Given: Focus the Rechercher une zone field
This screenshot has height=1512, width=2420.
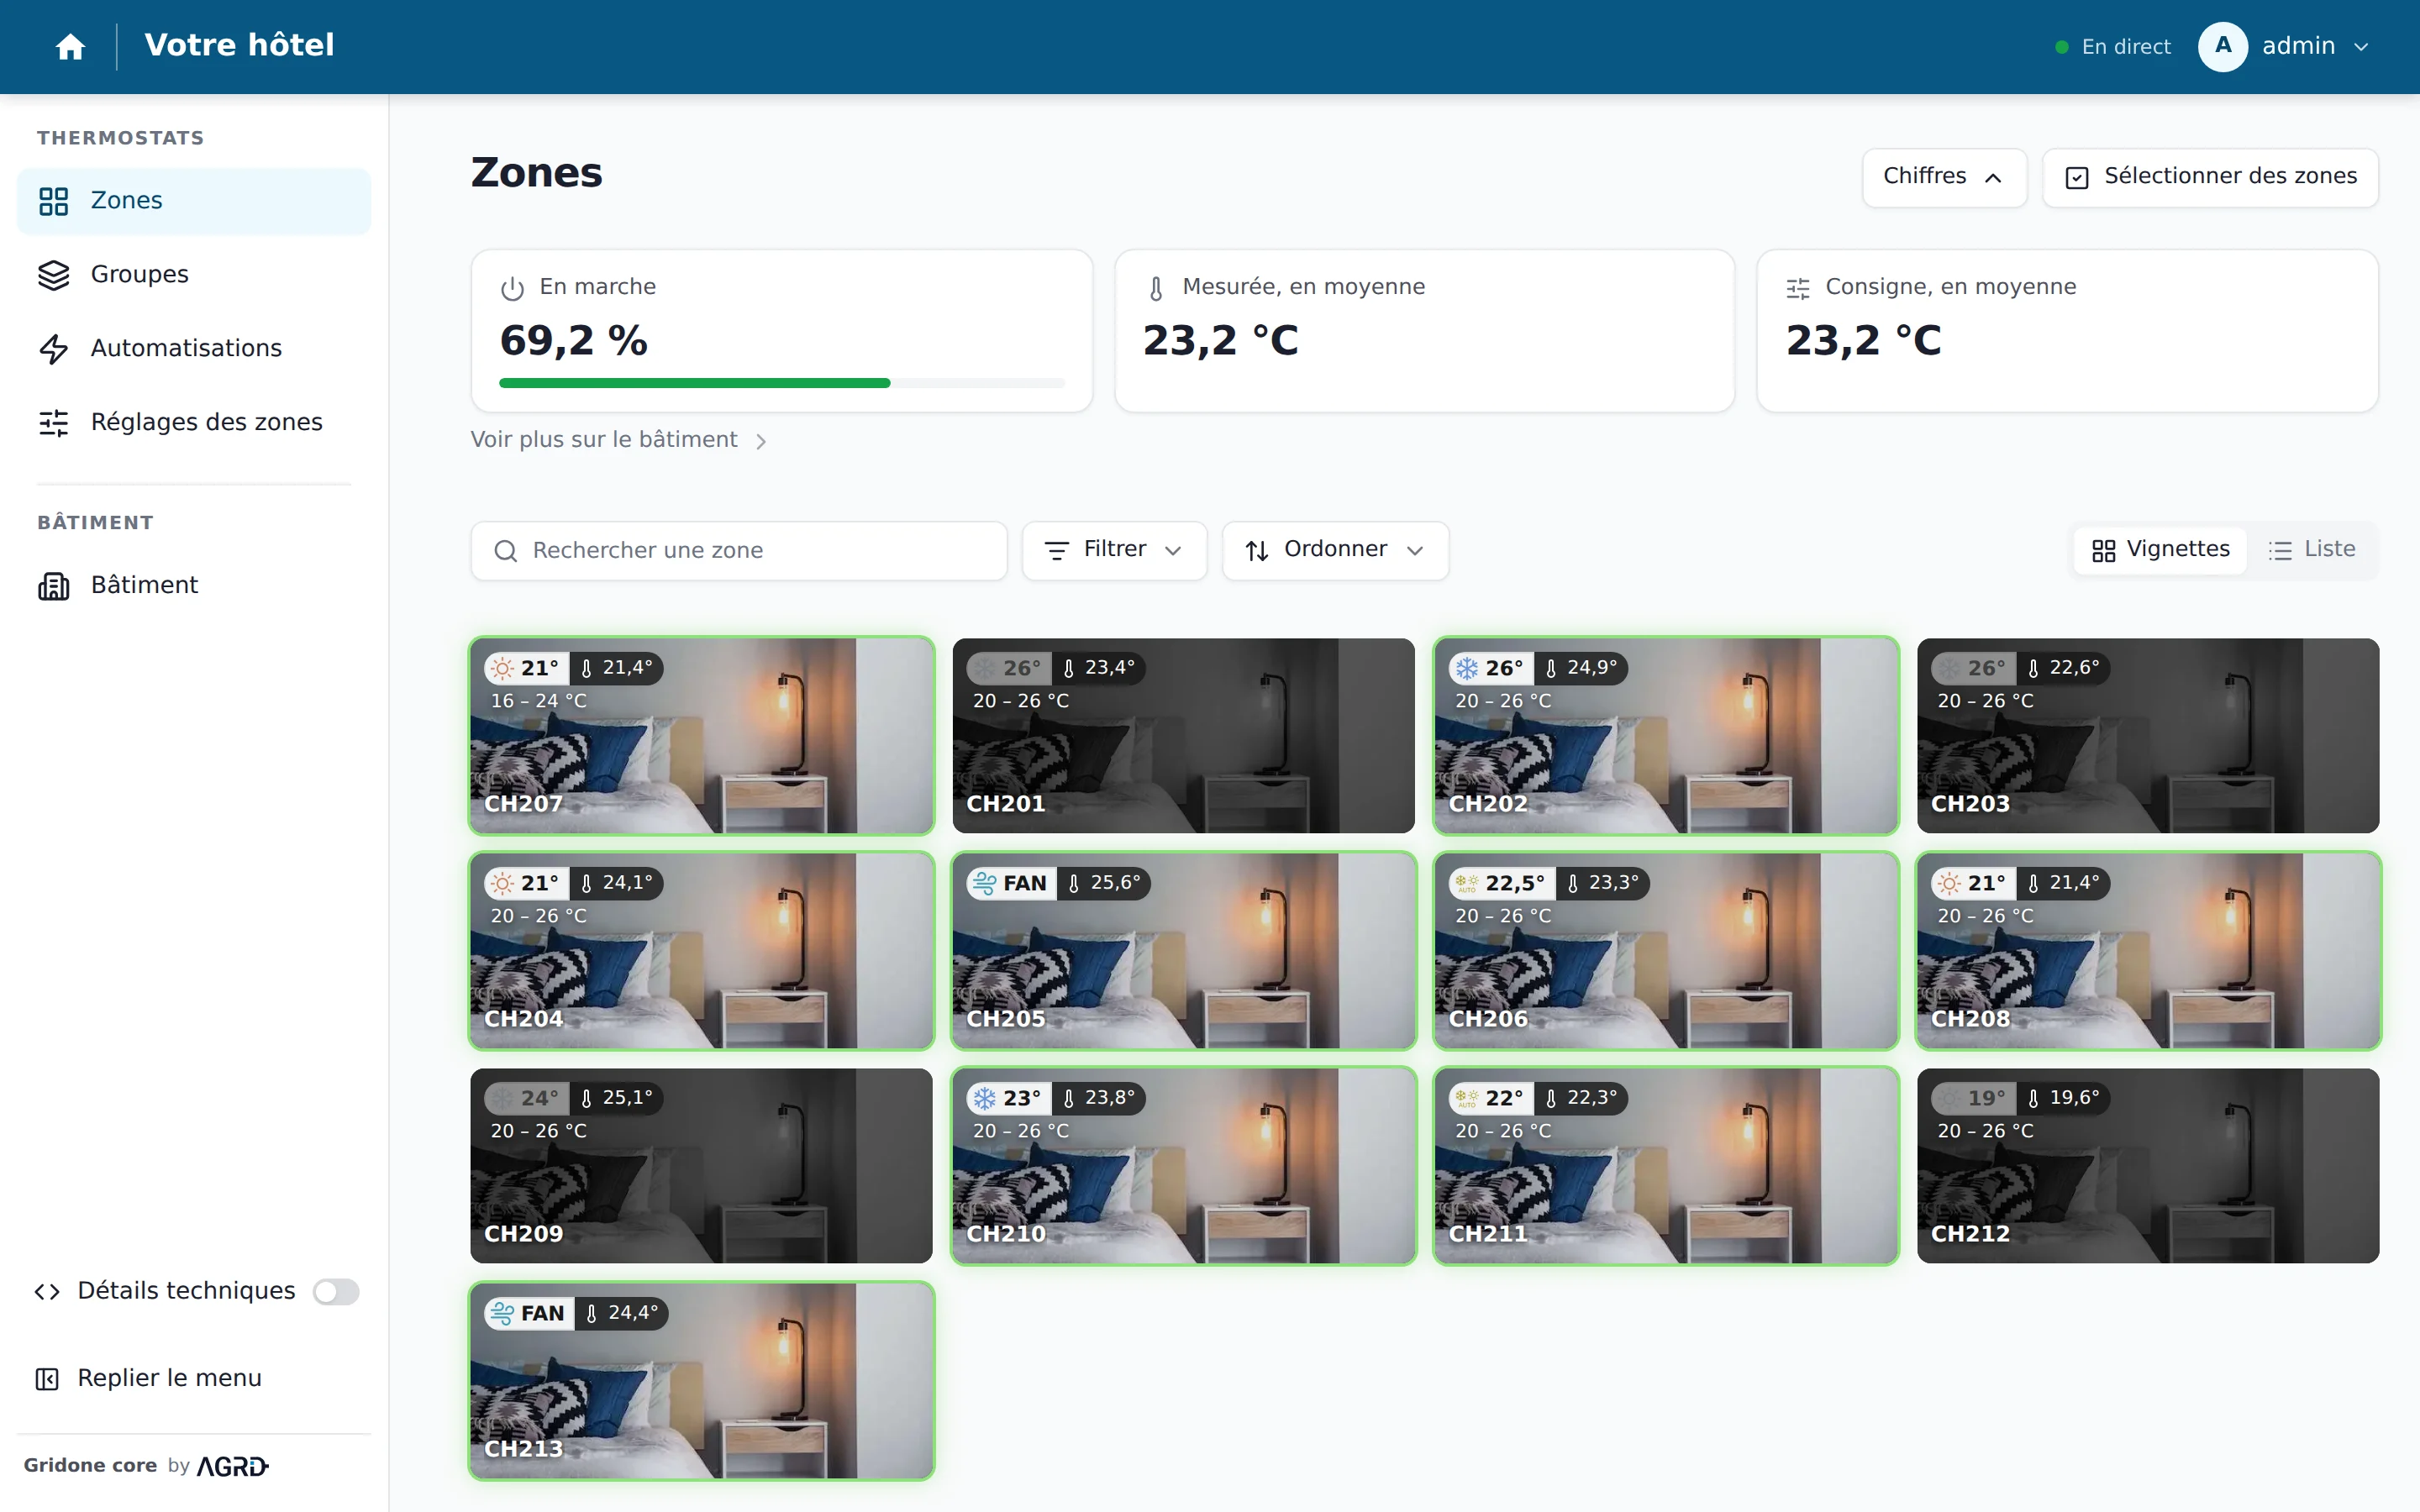Looking at the screenshot, I should coord(739,551).
